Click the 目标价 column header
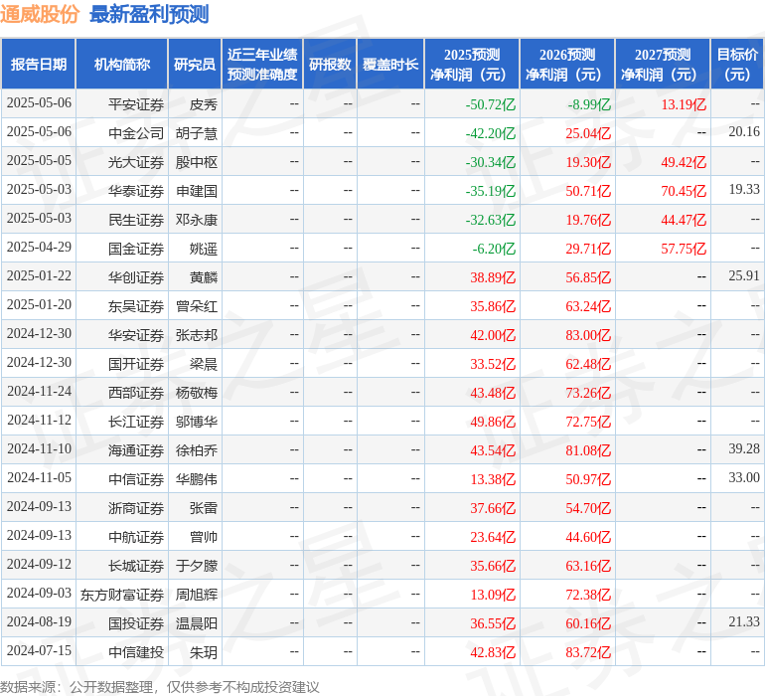765x696 pixels. 737,65
